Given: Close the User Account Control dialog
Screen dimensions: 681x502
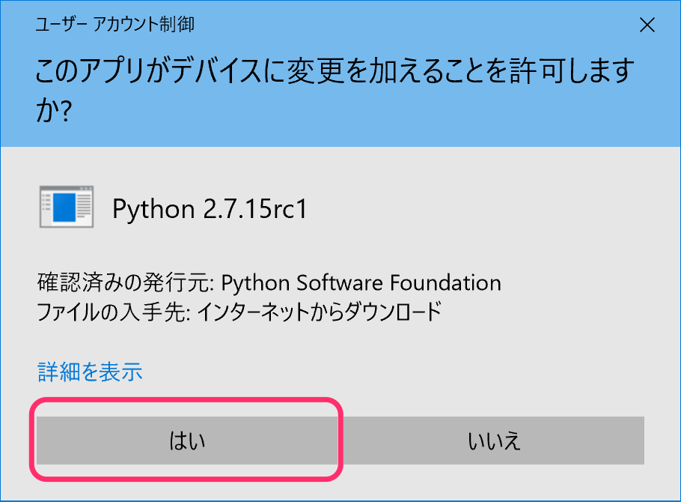Looking at the screenshot, I should (x=647, y=25).
